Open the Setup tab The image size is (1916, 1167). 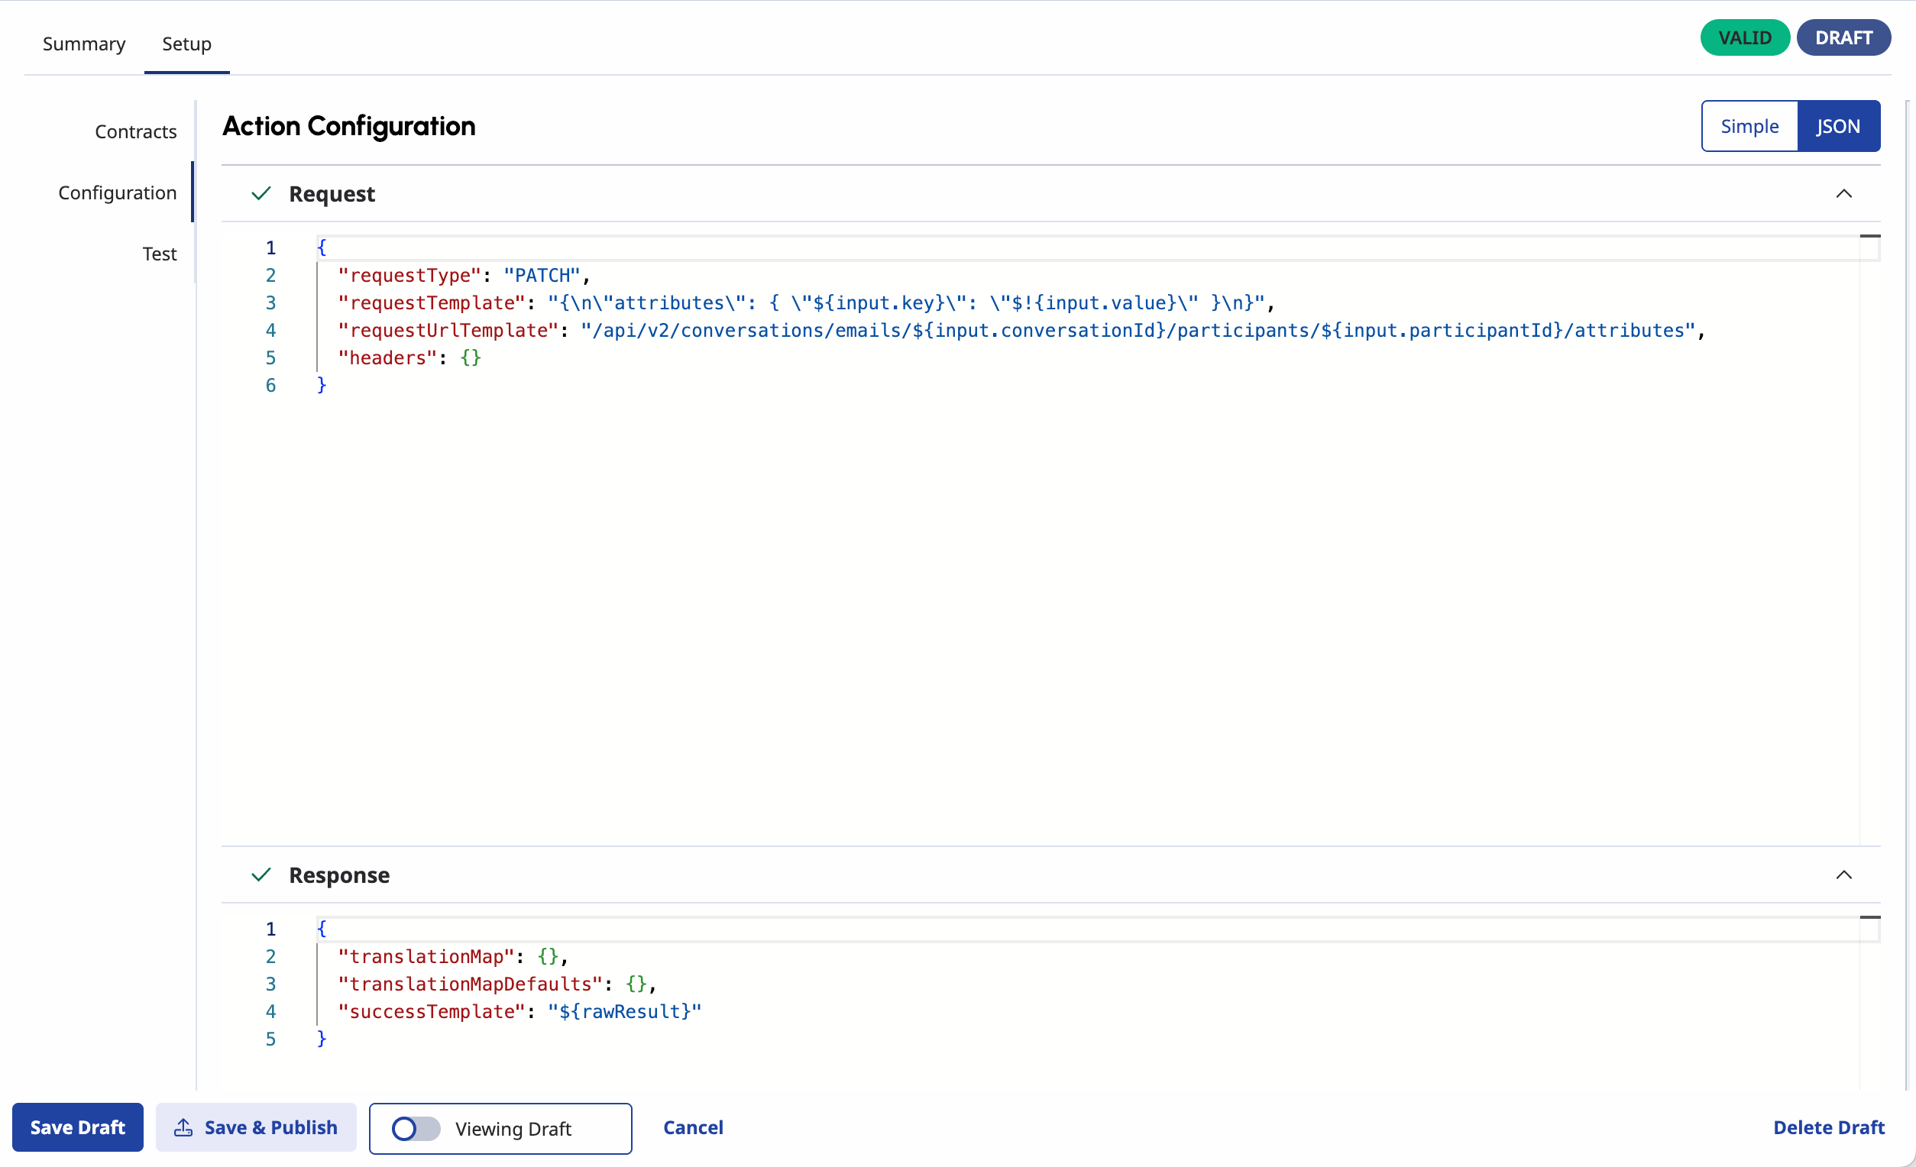(186, 44)
